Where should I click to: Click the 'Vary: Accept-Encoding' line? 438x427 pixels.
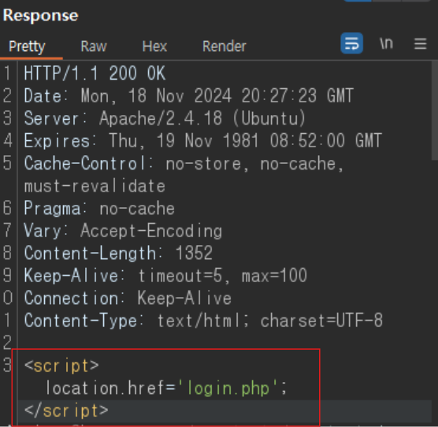[123, 231]
